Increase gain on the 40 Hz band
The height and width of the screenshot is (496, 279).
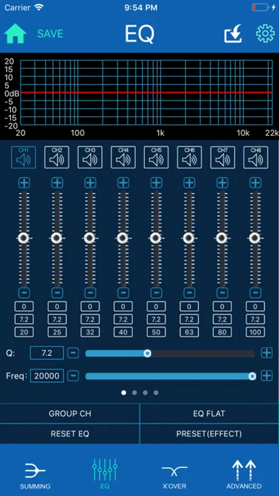[123, 183]
